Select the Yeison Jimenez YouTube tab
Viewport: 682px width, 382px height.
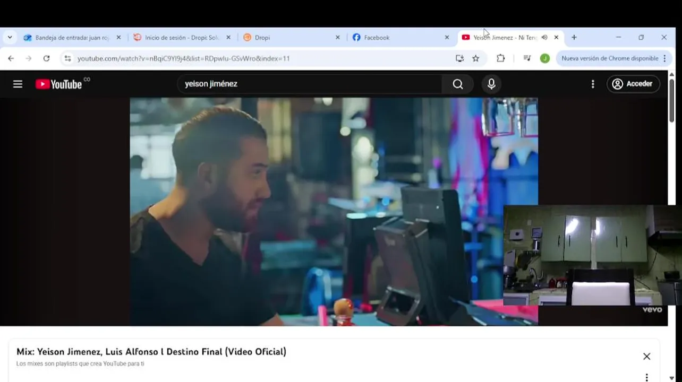(x=505, y=38)
